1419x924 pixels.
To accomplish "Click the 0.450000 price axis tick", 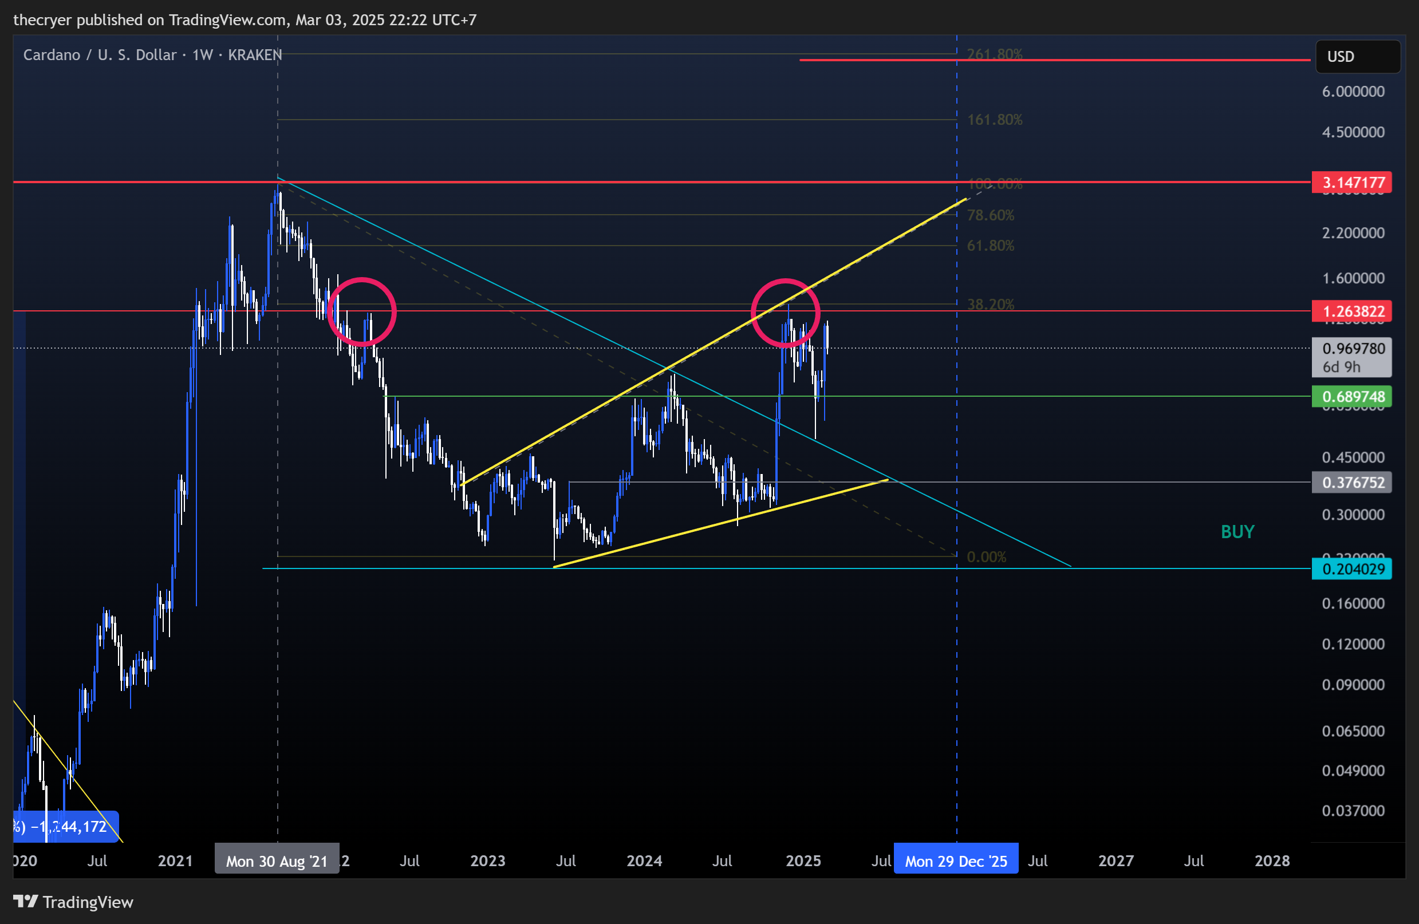I will (x=1353, y=458).
